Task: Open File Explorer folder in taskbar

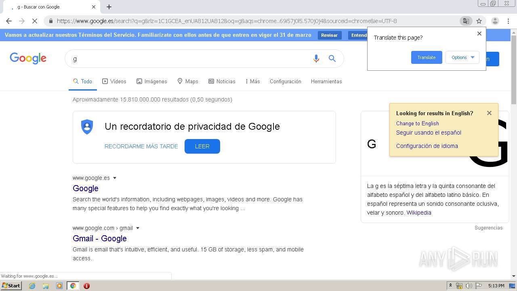Action: click(x=46, y=286)
